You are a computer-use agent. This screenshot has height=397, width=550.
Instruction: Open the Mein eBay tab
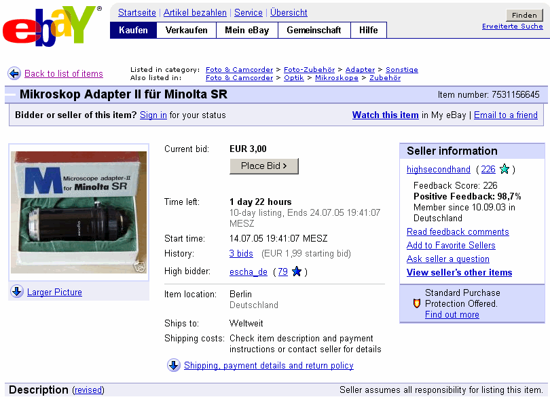[x=247, y=30]
